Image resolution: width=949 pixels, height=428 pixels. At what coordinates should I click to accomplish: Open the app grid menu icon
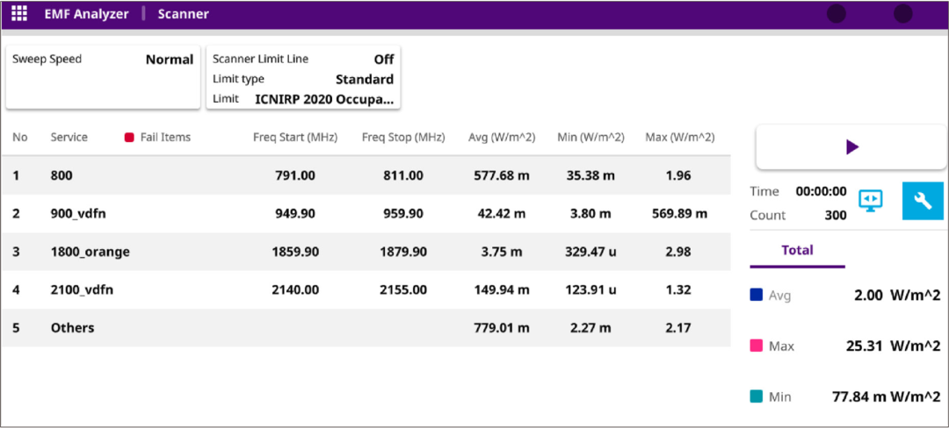click(x=18, y=14)
